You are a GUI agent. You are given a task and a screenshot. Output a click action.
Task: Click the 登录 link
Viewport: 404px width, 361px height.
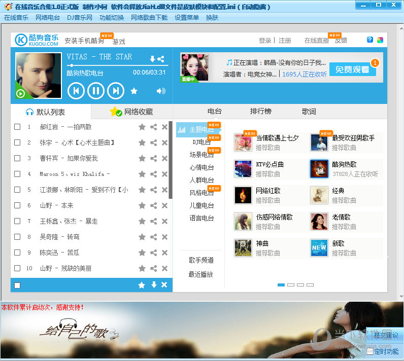pos(265,41)
